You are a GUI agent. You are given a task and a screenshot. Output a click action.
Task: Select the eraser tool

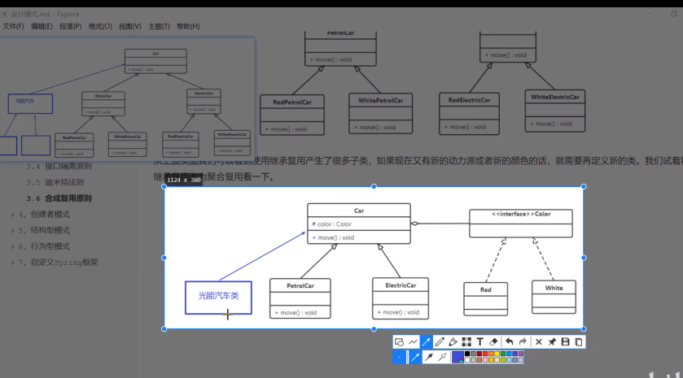click(x=493, y=342)
